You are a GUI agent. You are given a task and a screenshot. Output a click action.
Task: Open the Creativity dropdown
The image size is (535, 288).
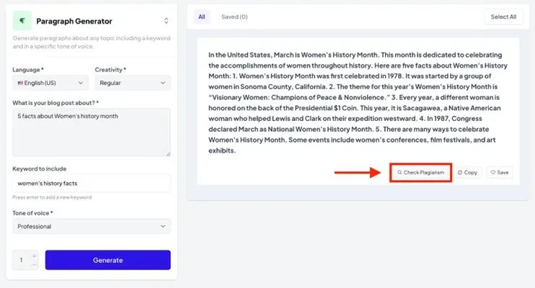tap(133, 83)
